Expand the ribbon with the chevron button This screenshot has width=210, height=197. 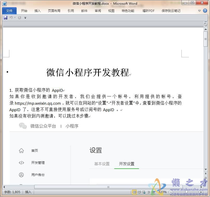pyautogui.click(x=199, y=11)
